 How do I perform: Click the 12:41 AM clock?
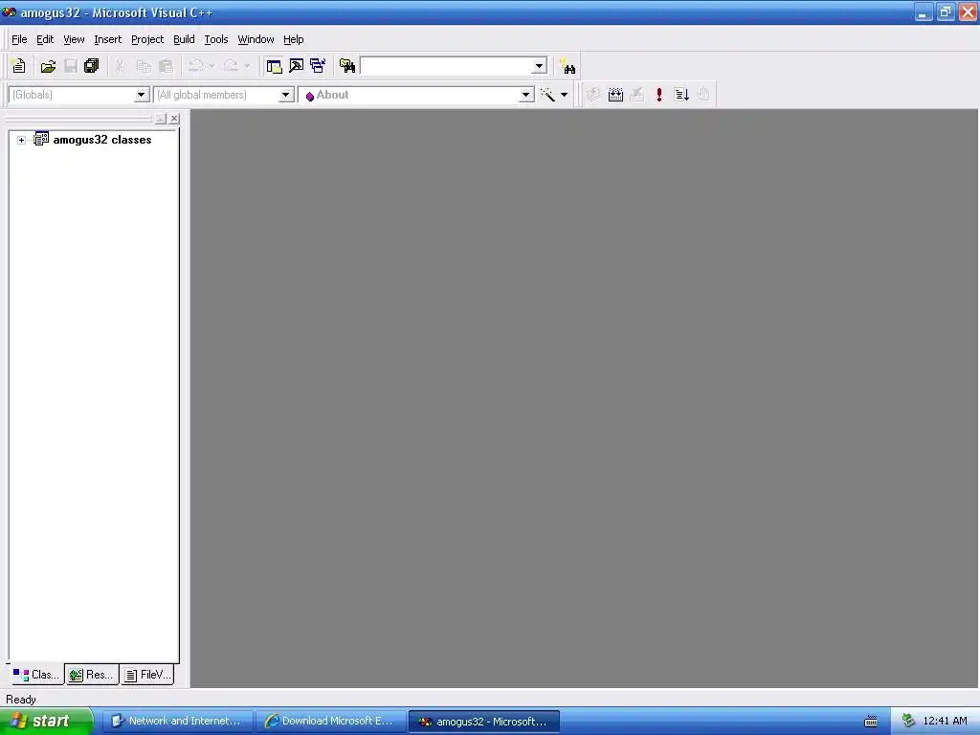(945, 721)
